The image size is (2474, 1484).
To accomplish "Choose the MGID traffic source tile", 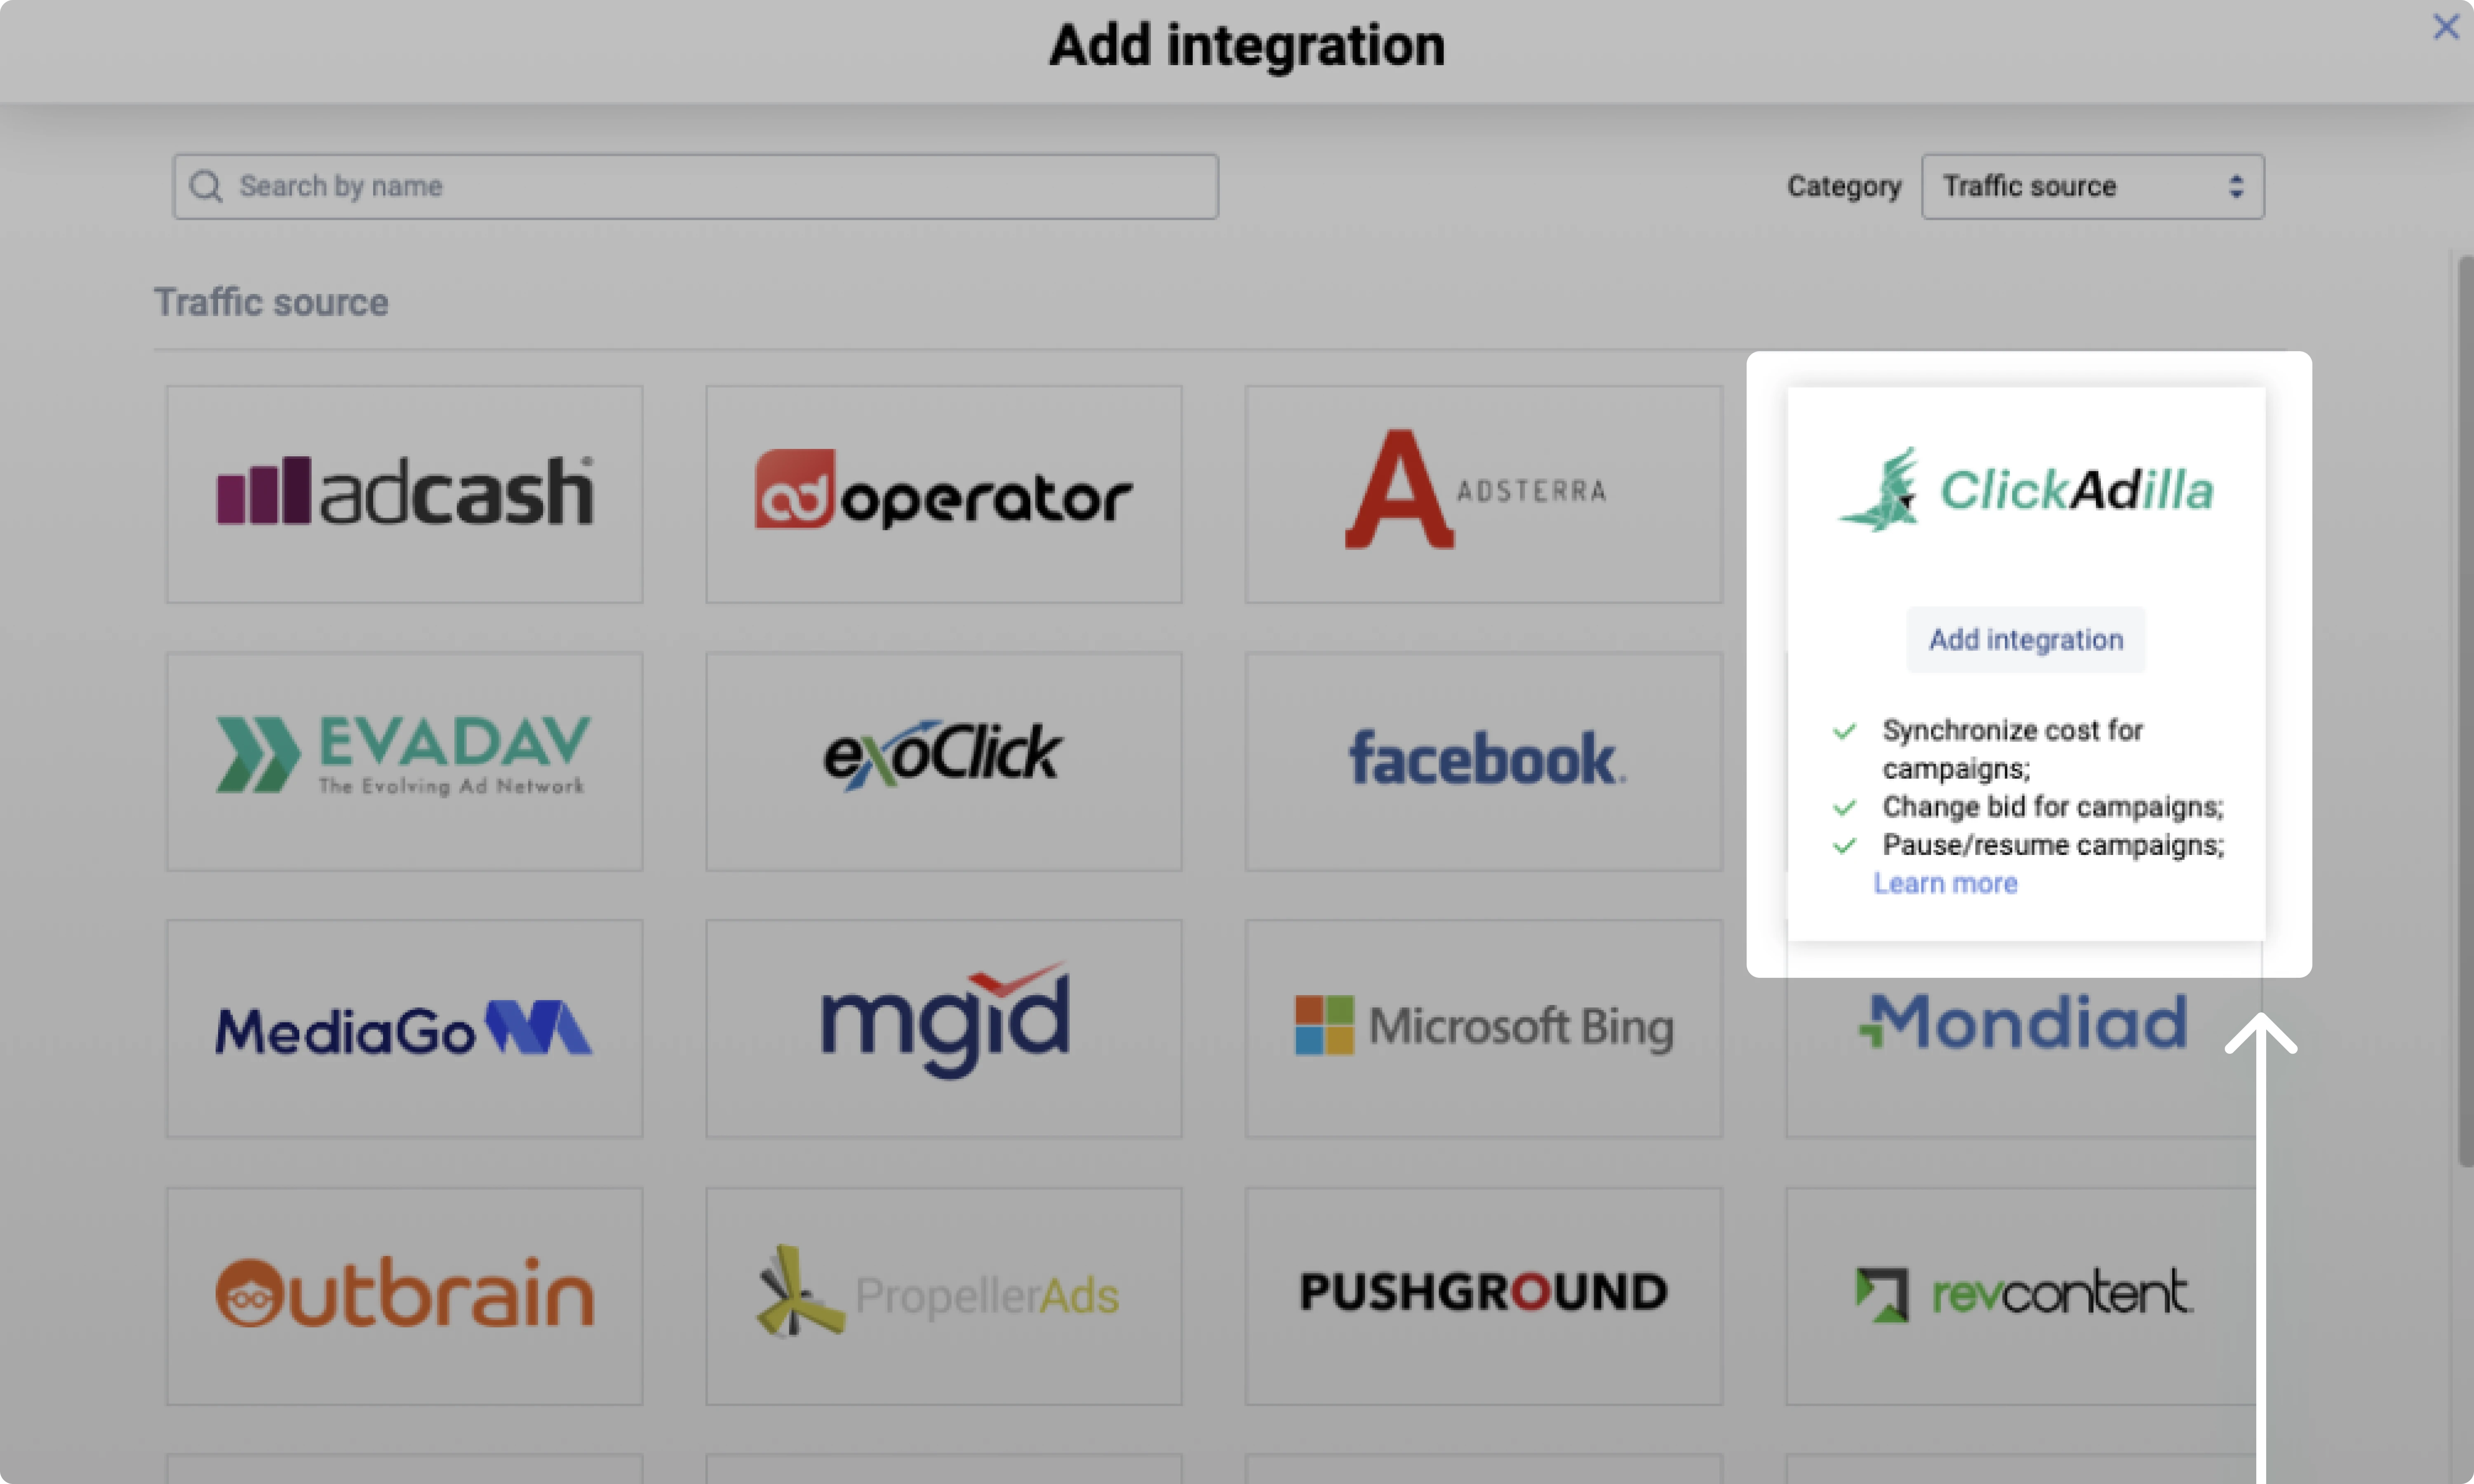I will [x=943, y=1028].
